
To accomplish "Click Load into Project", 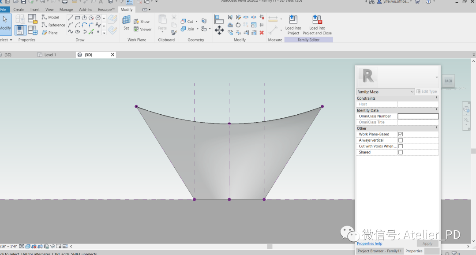I will pyautogui.click(x=293, y=25).
